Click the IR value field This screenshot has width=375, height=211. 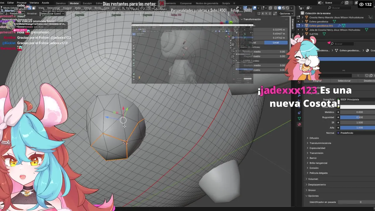(x=357, y=122)
